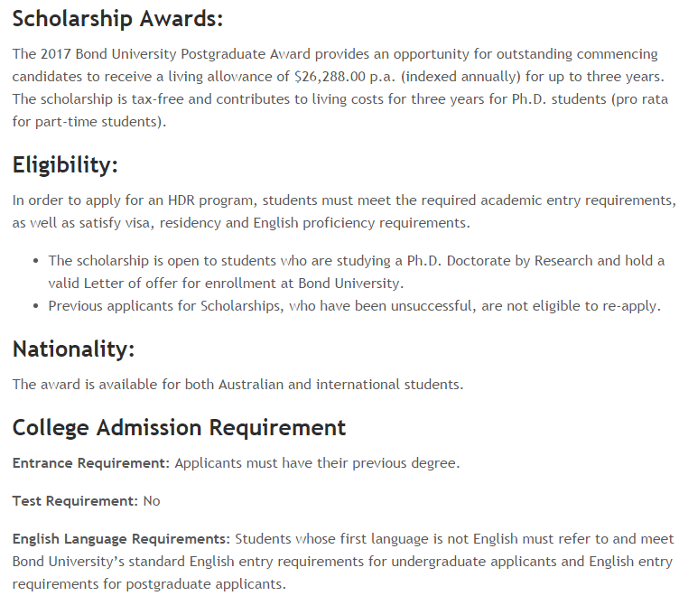Image resolution: width=679 pixels, height=605 pixels.
Task: Click the text 'English proficiency requirements'
Action: [359, 223]
